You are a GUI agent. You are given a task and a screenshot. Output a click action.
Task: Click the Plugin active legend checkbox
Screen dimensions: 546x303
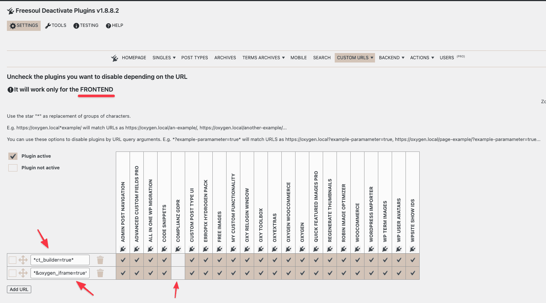point(13,156)
